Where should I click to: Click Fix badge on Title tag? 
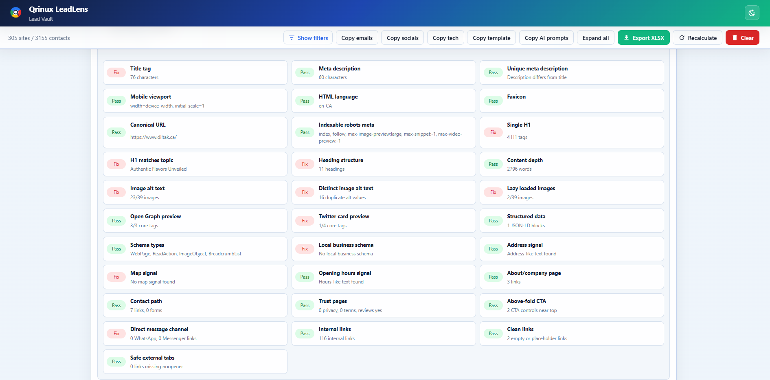point(116,72)
